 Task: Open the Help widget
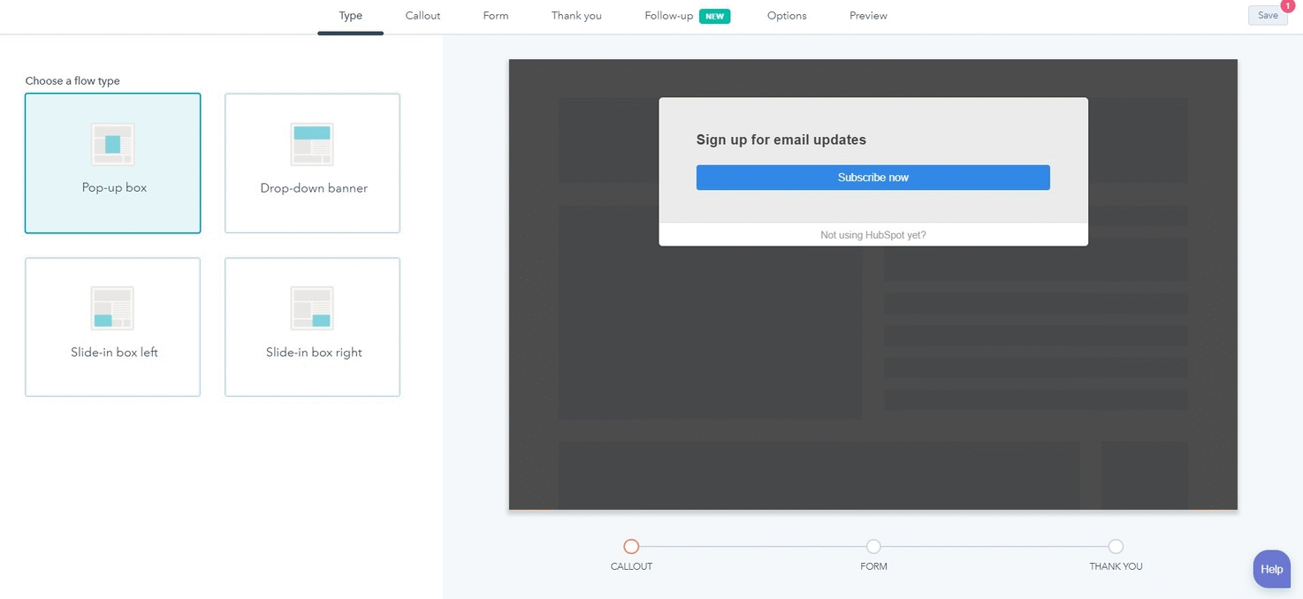point(1271,569)
